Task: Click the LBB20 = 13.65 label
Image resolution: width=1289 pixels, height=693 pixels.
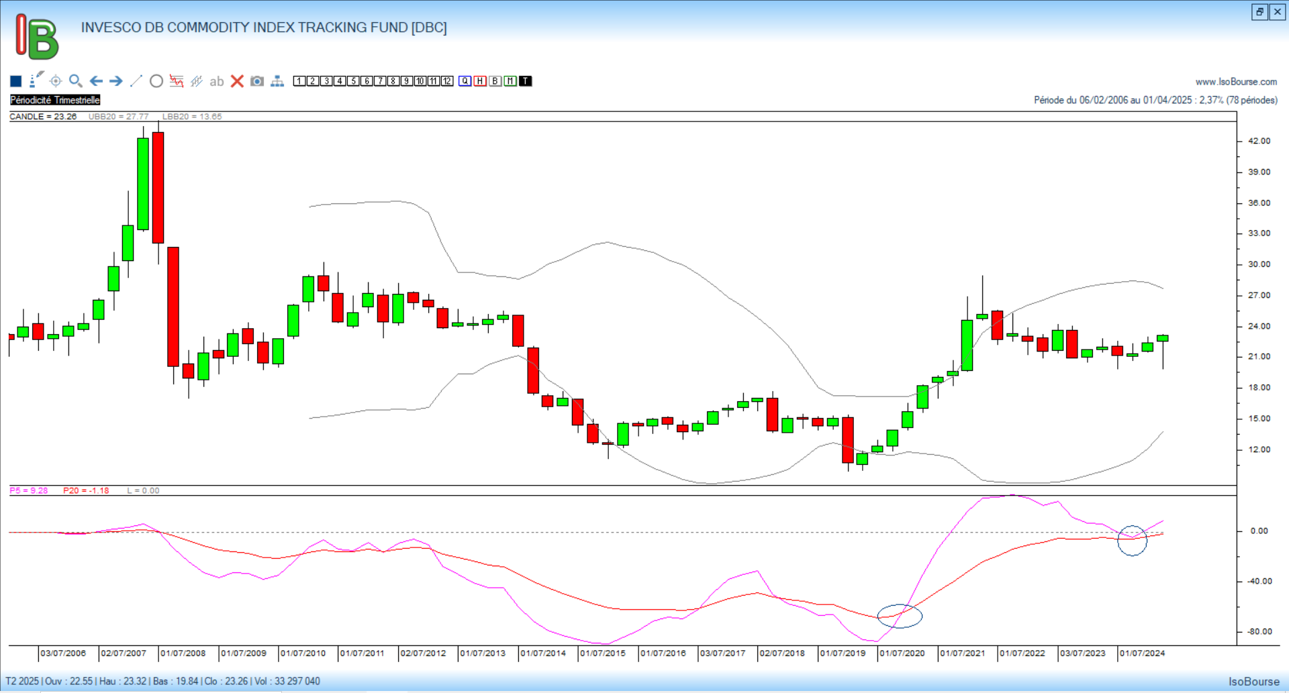Action: tap(192, 117)
